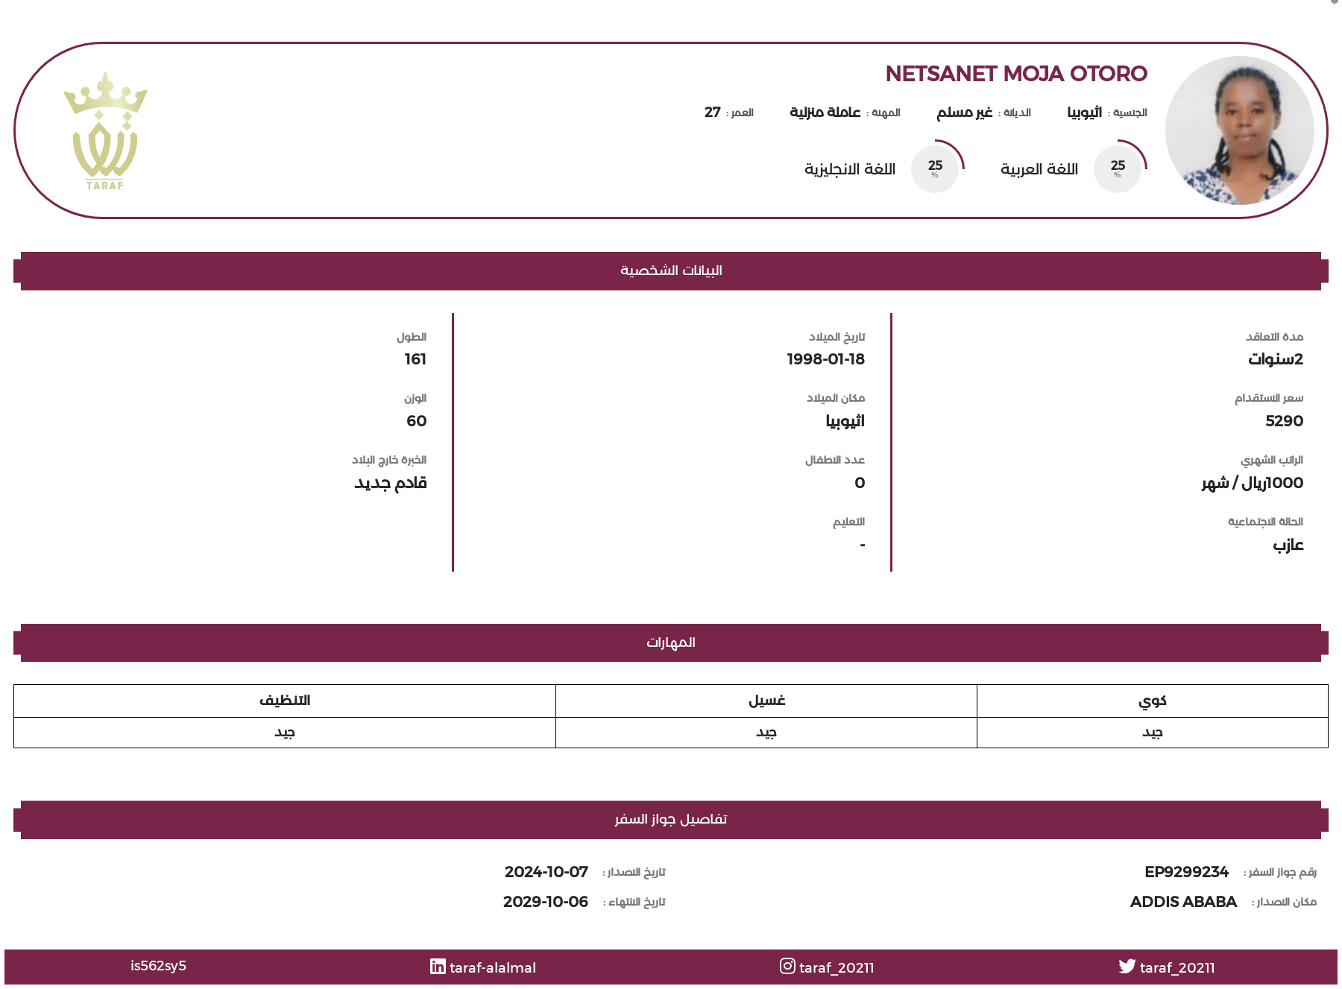
Task: Select the personal data section header bar
Action: pyautogui.click(x=671, y=271)
